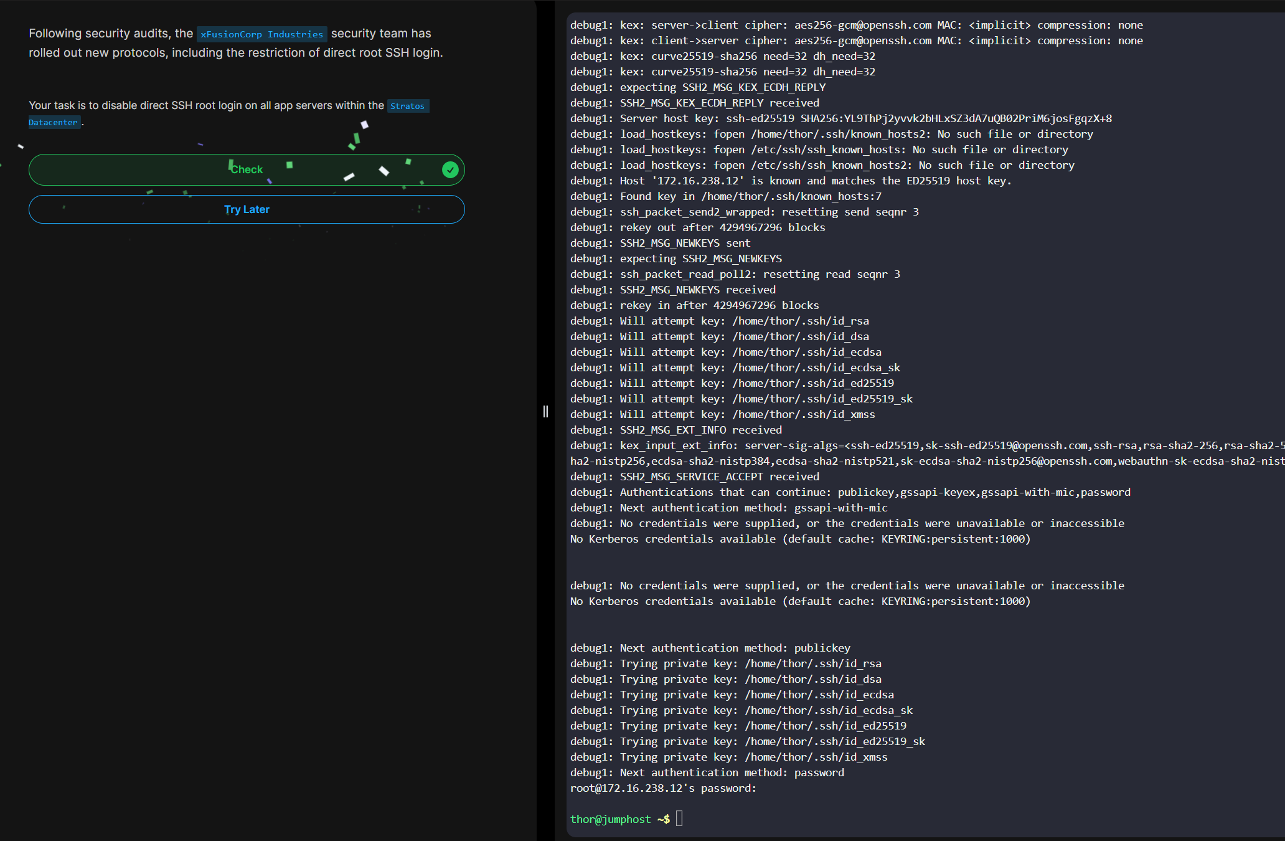1285x841 pixels.
Task: Click the 'Host 172.16.238.12 is known' line
Action: (791, 181)
